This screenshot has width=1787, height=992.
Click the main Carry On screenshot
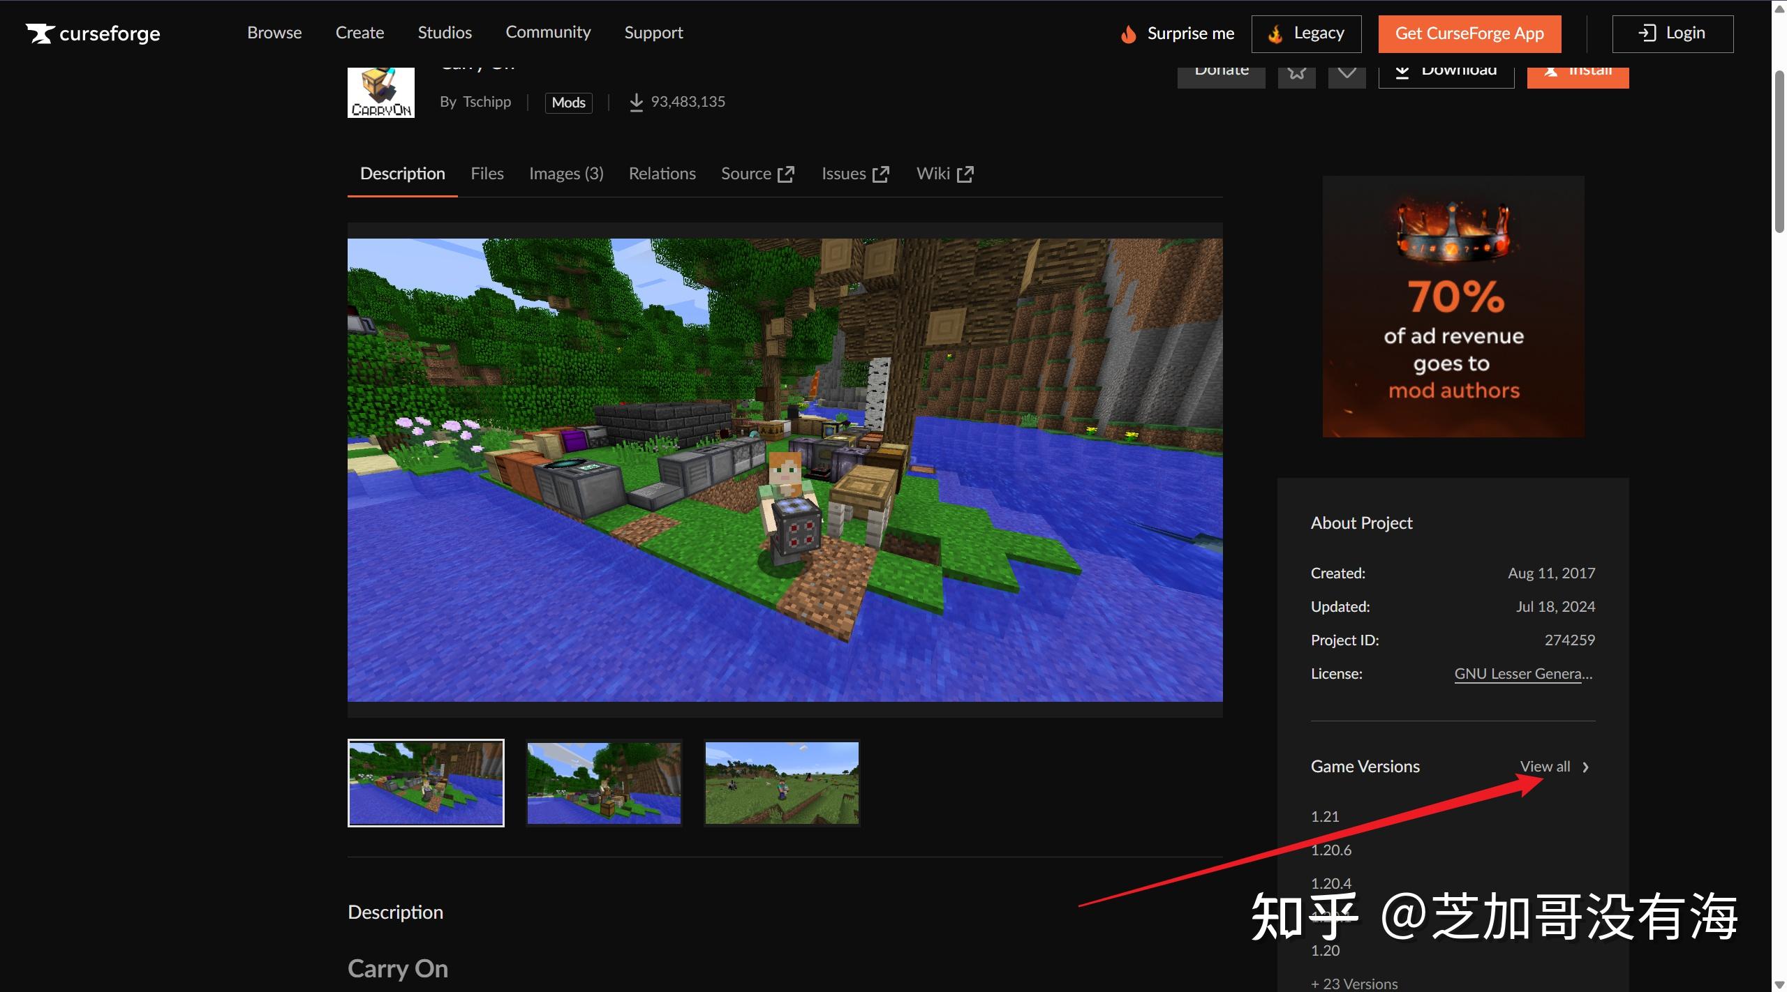click(x=785, y=470)
